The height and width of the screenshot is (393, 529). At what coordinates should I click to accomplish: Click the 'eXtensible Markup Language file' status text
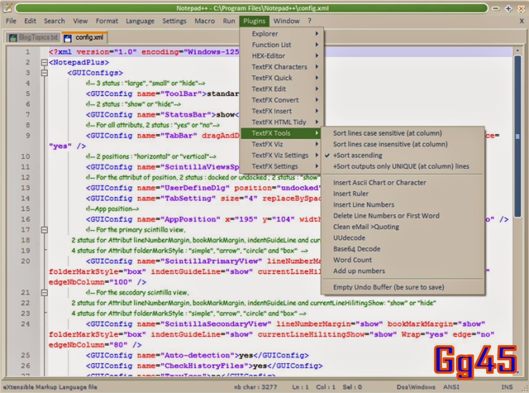tap(50, 387)
